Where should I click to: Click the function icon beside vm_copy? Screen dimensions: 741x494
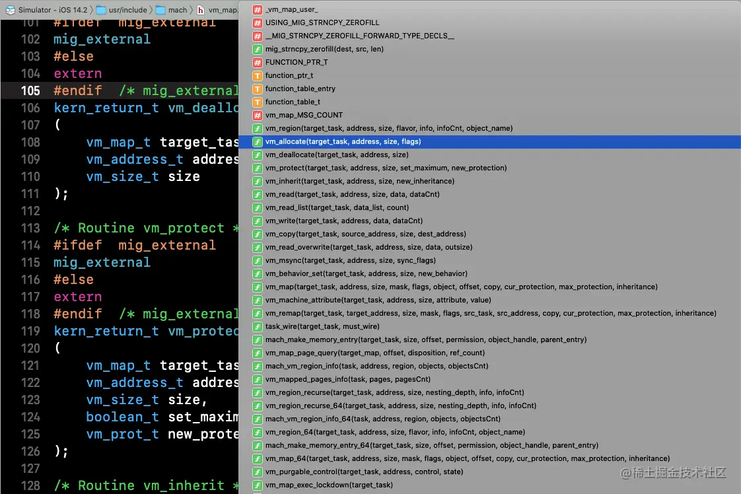(x=258, y=234)
